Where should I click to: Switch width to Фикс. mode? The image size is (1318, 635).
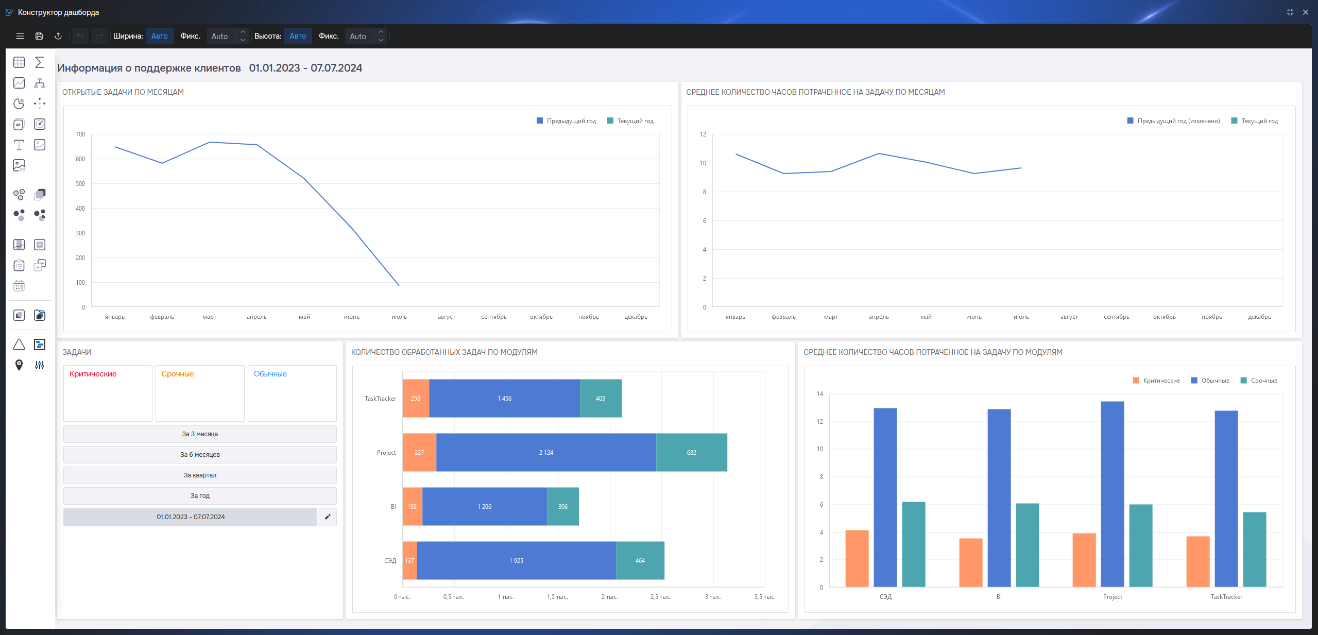(x=190, y=36)
